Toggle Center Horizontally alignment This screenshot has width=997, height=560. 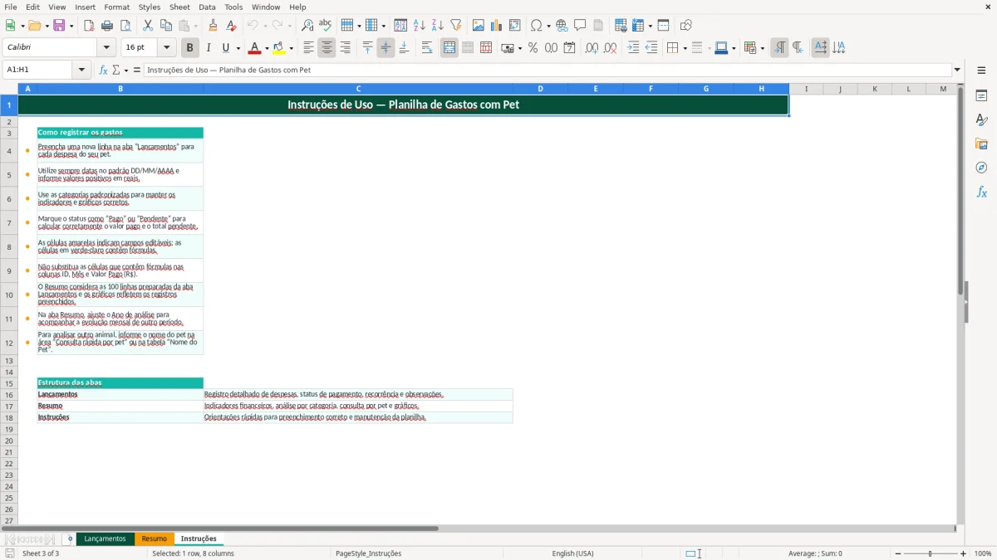pos(327,48)
